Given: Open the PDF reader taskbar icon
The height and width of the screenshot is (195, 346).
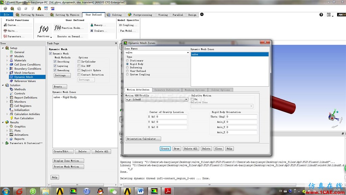Looking at the screenshot, I should tap(168, 191).
